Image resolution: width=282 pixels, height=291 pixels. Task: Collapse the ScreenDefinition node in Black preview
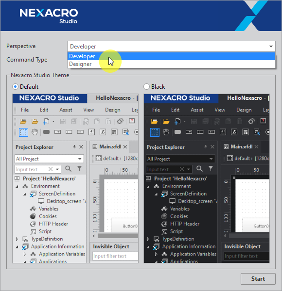point(156,194)
